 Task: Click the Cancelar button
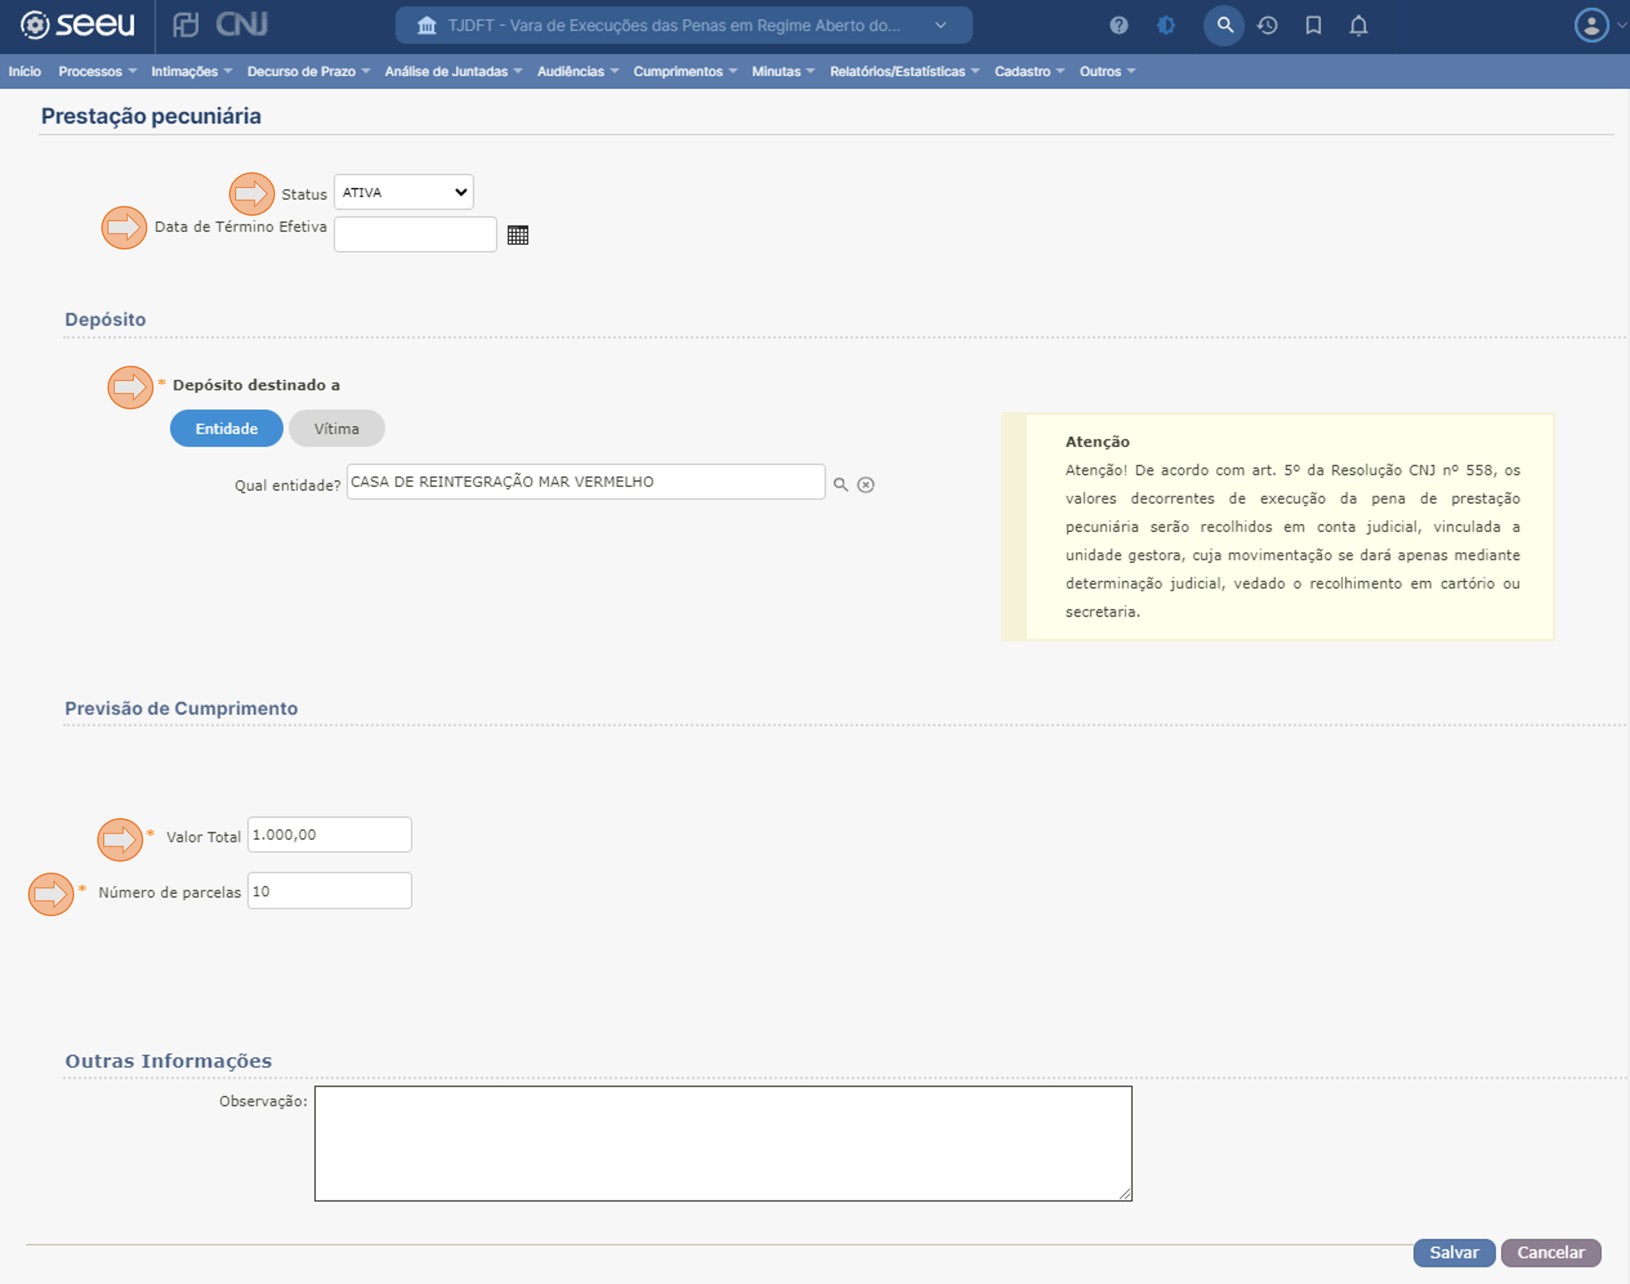pyautogui.click(x=1550, y=1252)
